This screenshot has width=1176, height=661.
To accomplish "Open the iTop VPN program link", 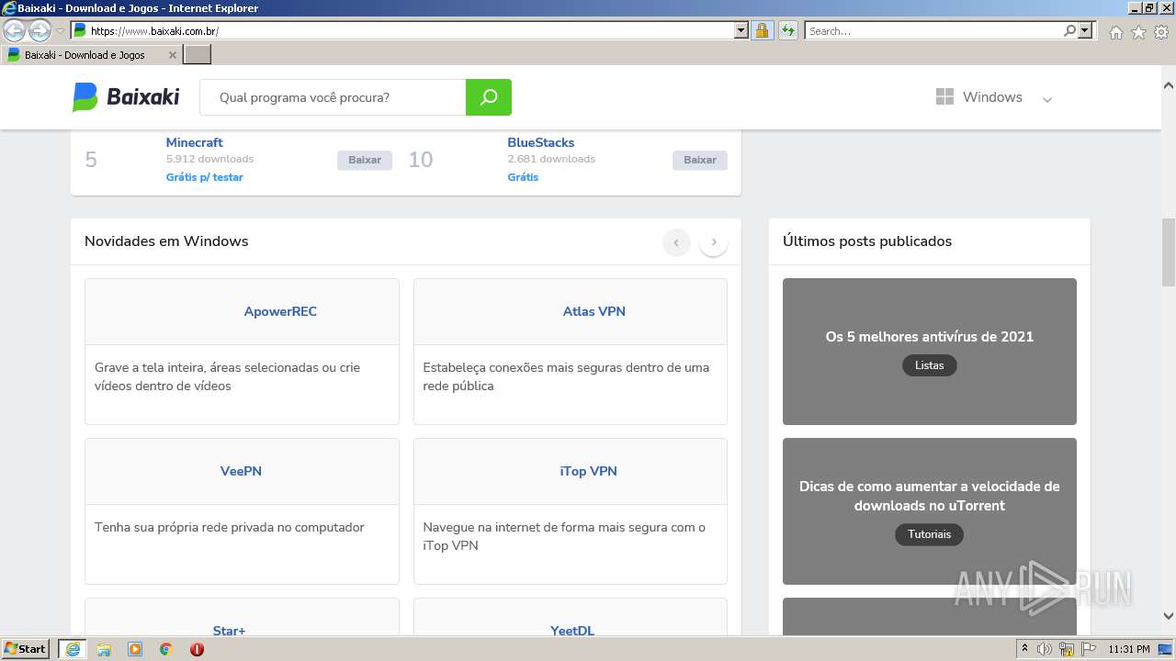I will pos(588,471).
